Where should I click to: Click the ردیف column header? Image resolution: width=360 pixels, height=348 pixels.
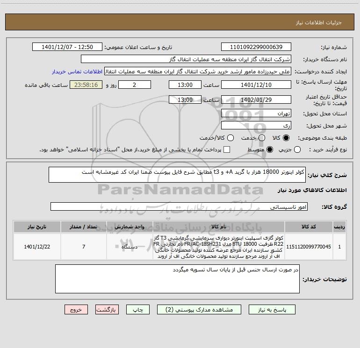339,227
